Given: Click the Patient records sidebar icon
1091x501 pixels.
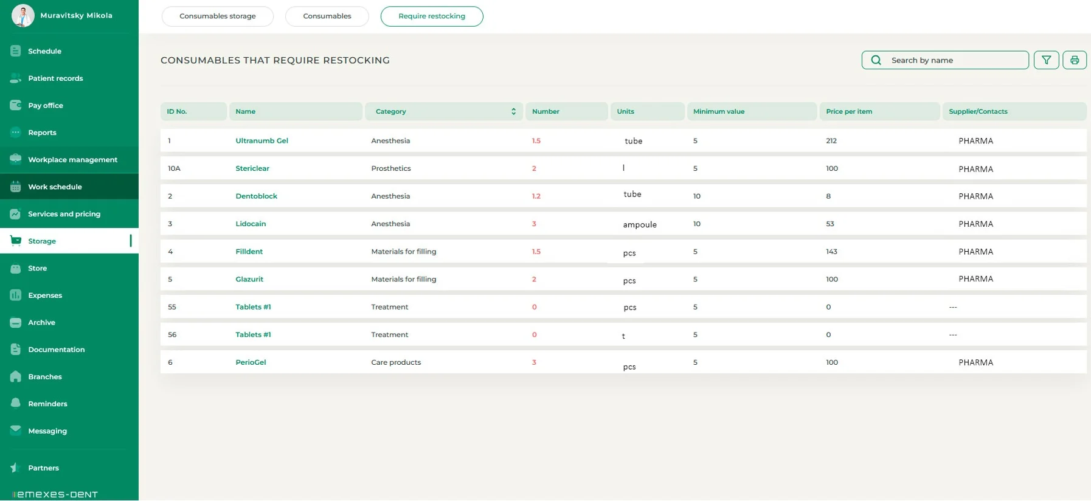Looking at the screenshot, I should [16, 78].
